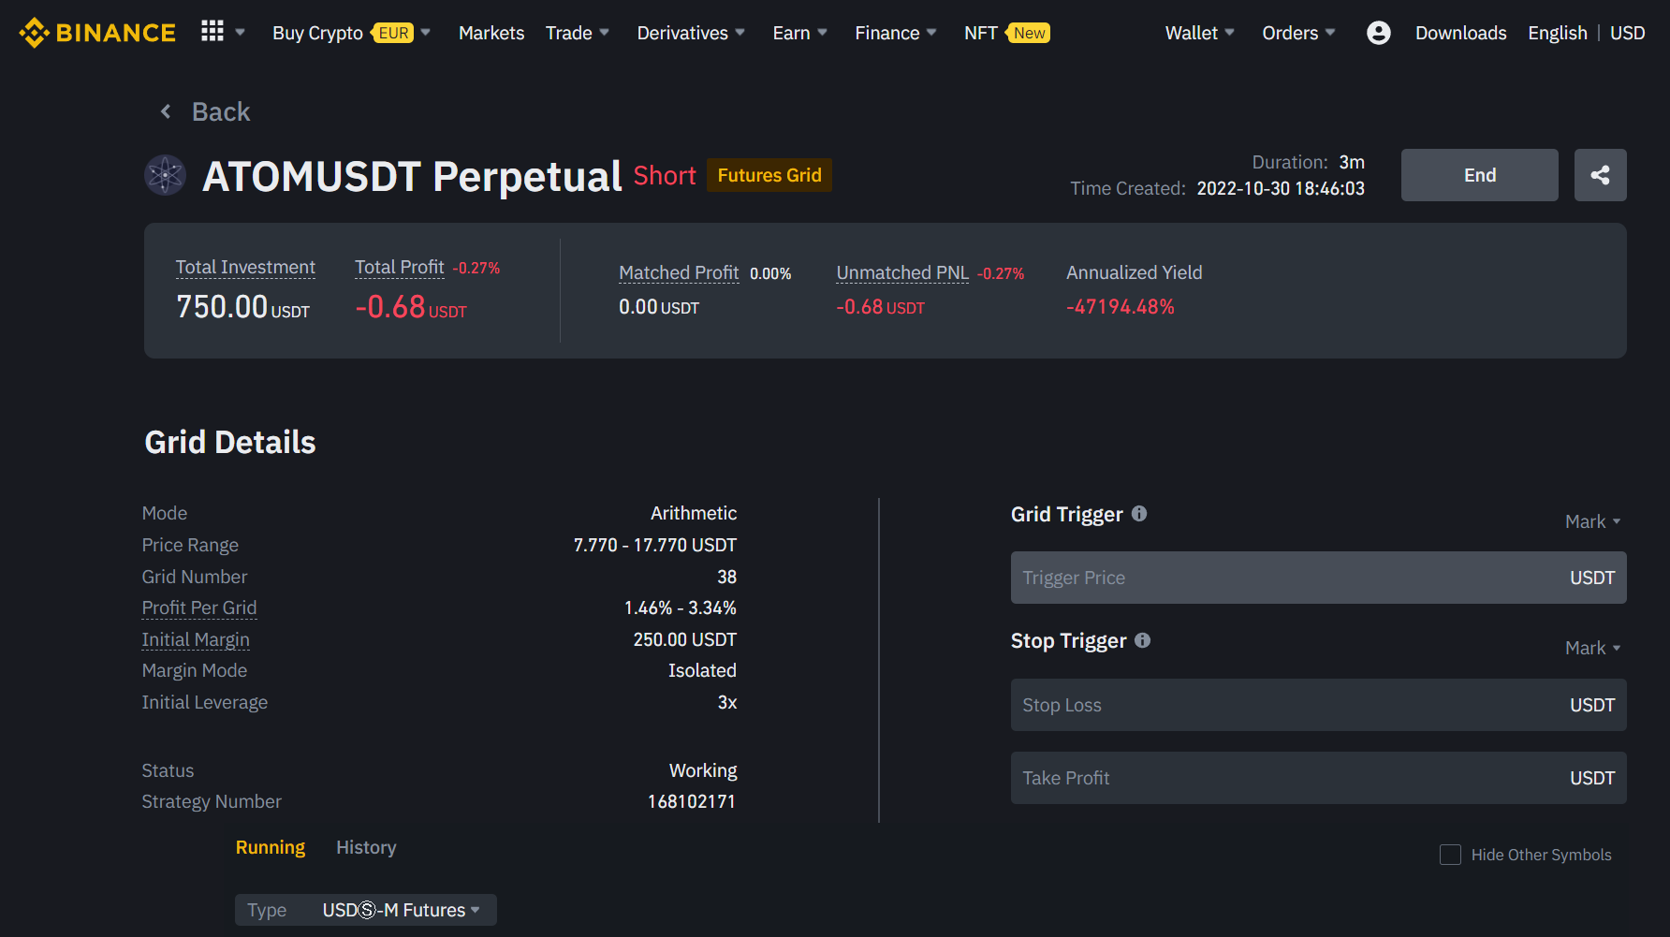Click the Back arrow chevron
Screen dimensions: 1670x937
point(166,111)
